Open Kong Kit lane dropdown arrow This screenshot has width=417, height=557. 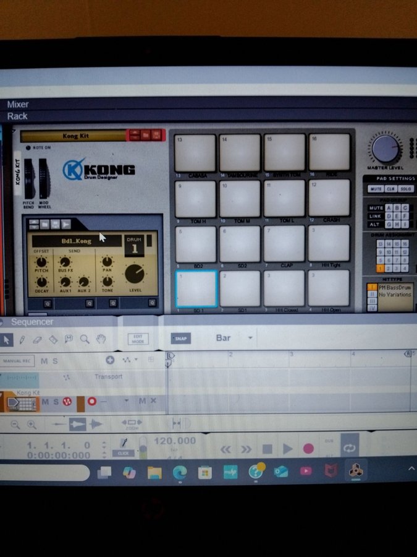126,400
